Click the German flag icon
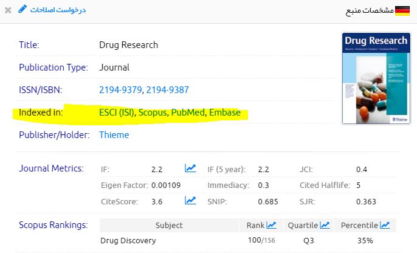Viewport: 417px width, 253px height. (402, 10)
